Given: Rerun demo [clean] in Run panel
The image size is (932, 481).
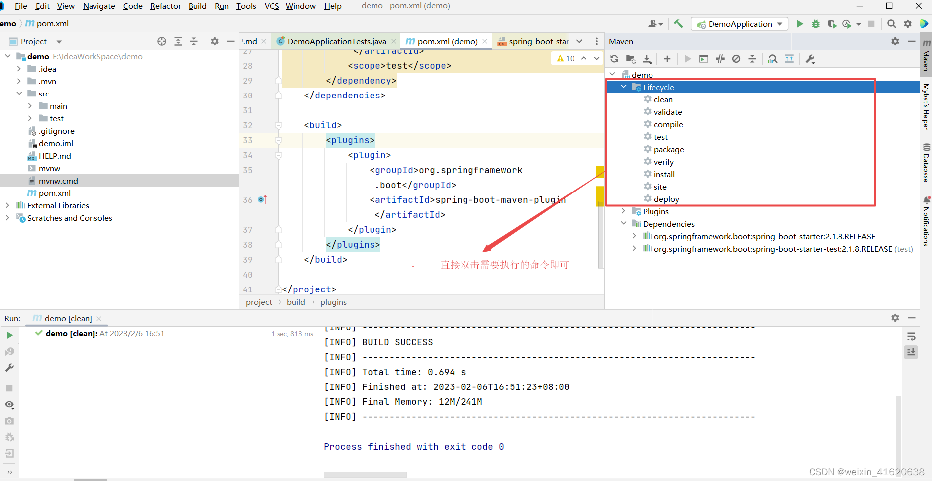Looking at the screenshot, I should tap(9, 335).
